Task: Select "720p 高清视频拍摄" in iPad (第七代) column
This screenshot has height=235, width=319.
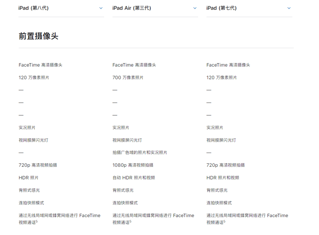Action: tap(226, 165)
